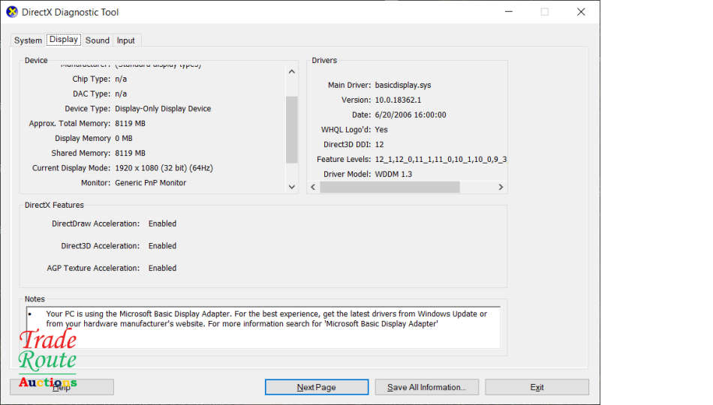Click the Drivers horizontal scrollbar thumb
The image size is (713, 405).
coord(390,187)
